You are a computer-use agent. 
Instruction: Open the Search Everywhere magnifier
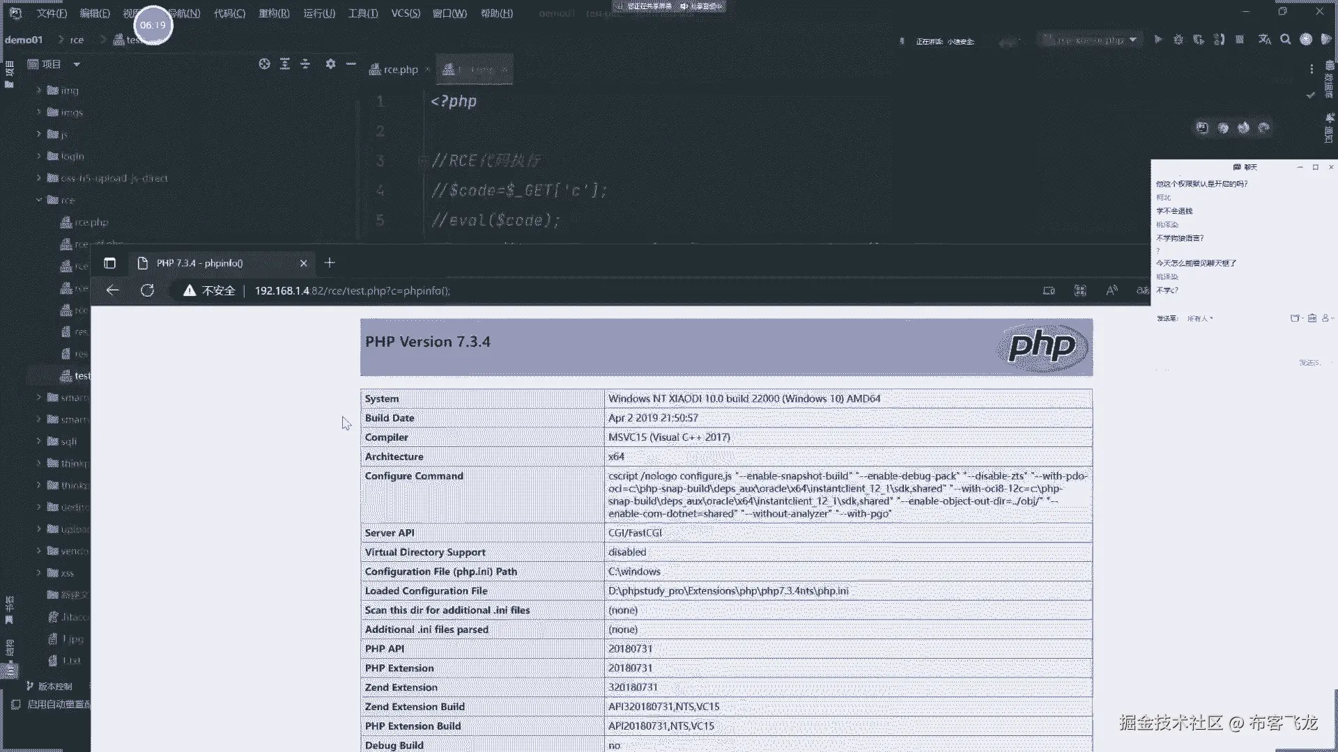[1286, 40]
